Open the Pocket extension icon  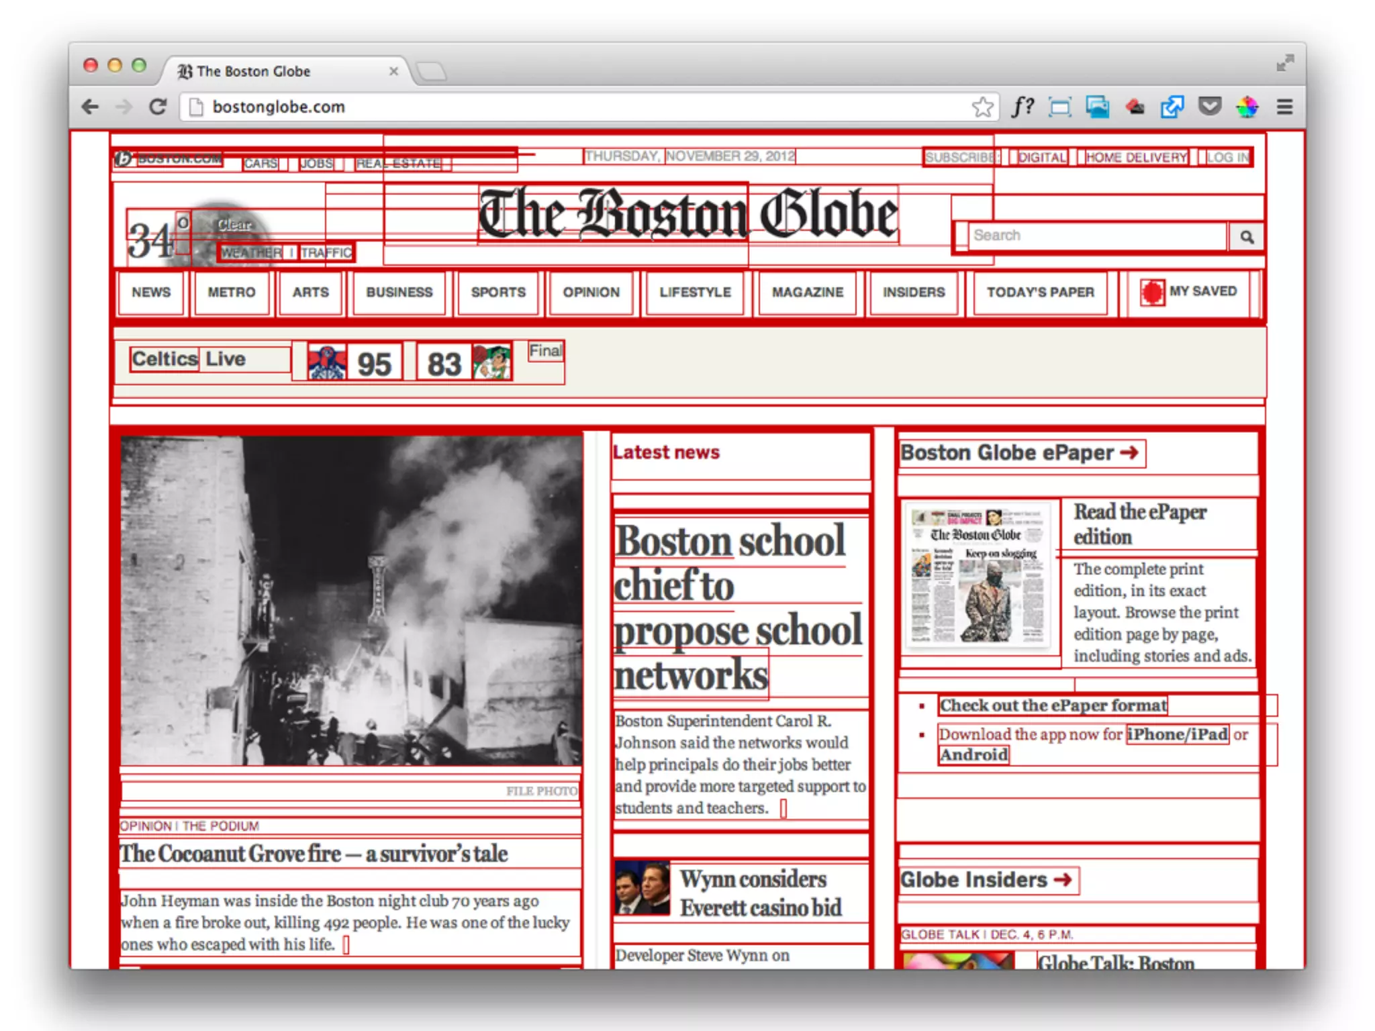(1210, 106)
